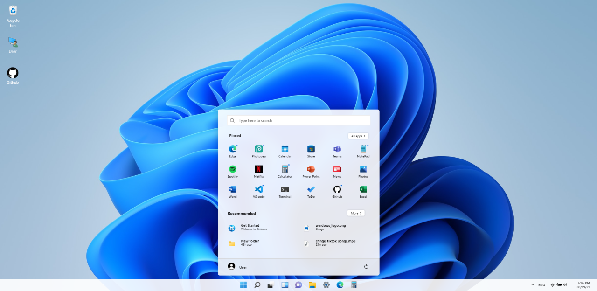The width and height of the screenshot is (597, 291).
Task: Click the Windows Start button on taskbar
Action: tap(243, 285)
